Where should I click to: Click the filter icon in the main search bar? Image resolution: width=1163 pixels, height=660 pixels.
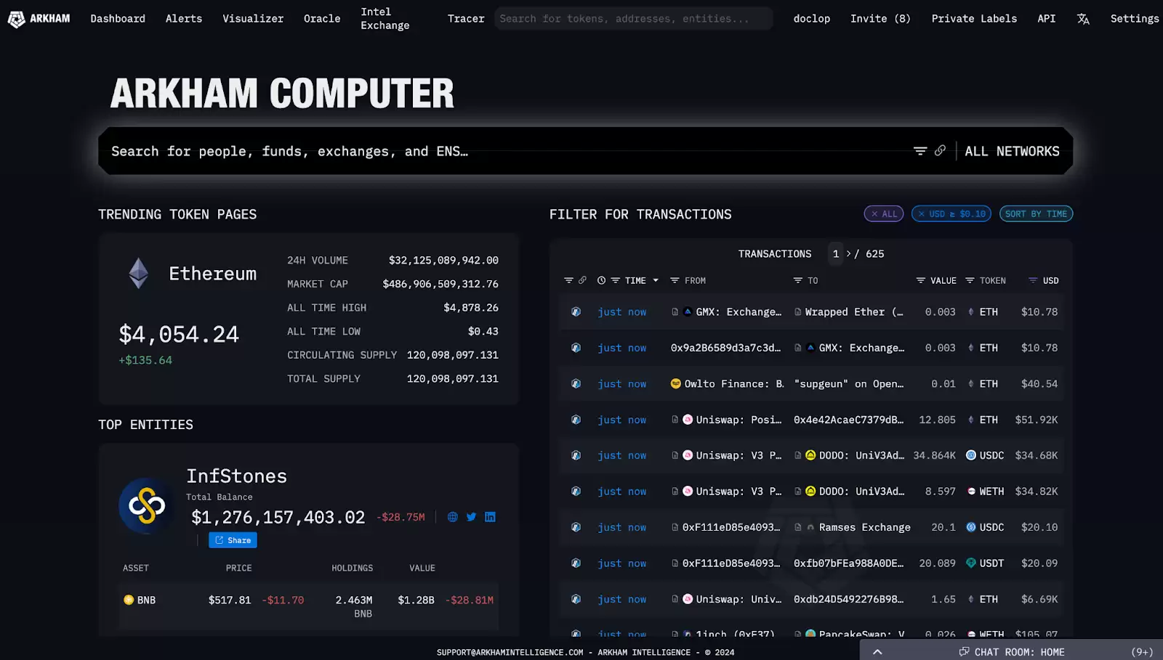pyautogui.click(x=920, y=151)
